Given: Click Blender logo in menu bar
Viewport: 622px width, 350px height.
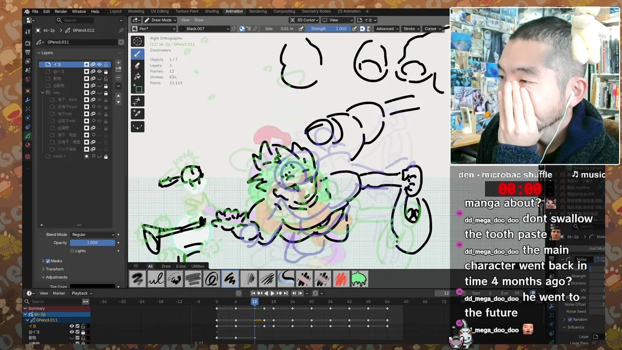Looking at the screenshot, I should pyautogui.click(x=27, y=11).
